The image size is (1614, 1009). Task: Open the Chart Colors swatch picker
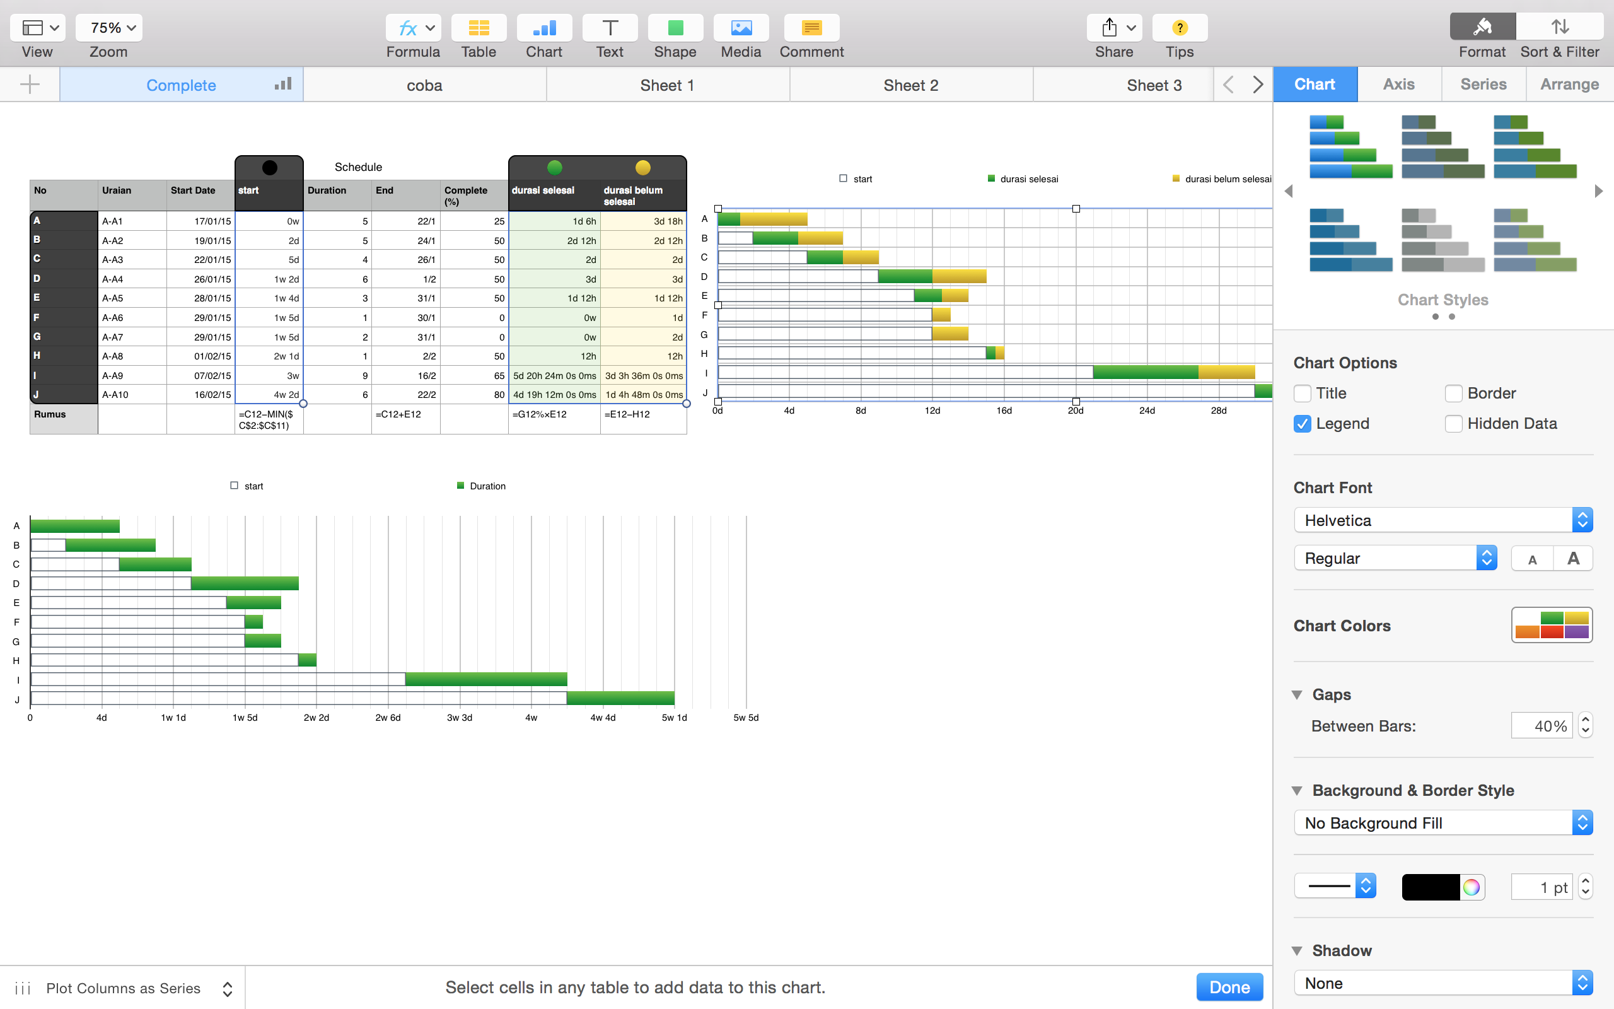[1552, 626]
